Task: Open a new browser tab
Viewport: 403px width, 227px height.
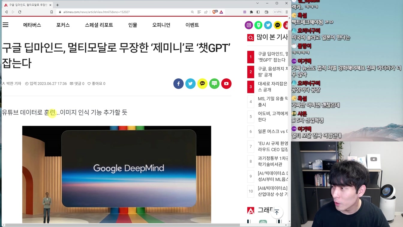Action: (58, 5)
